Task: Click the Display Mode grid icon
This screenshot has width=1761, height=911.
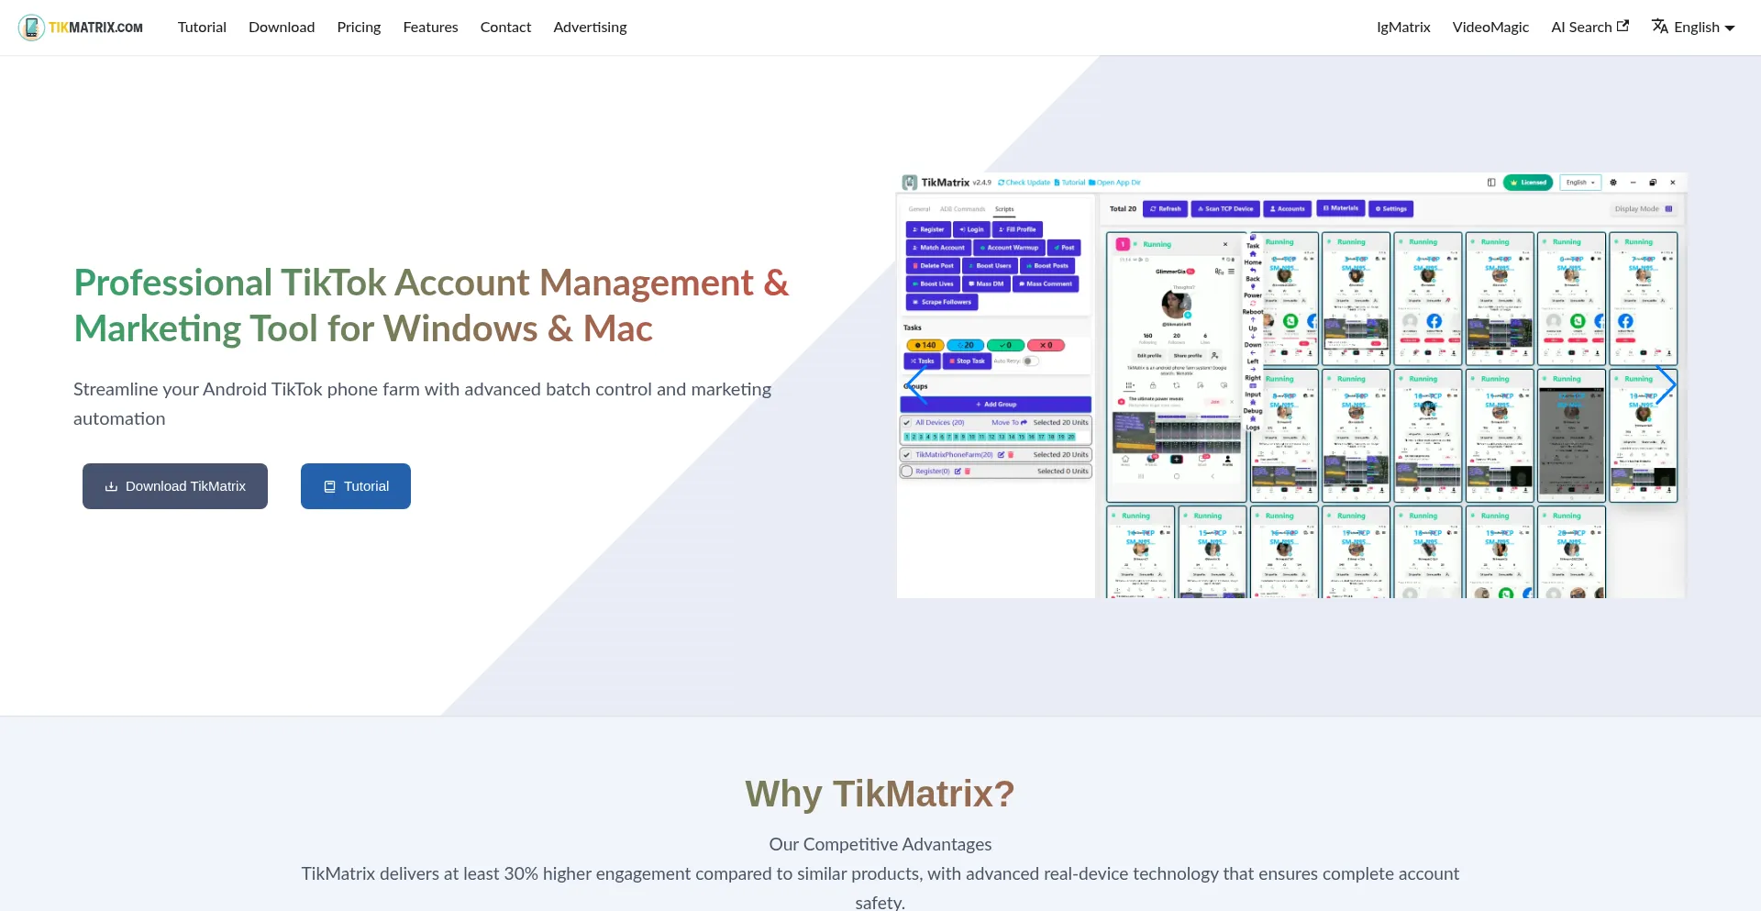Action: (1668, 209)
